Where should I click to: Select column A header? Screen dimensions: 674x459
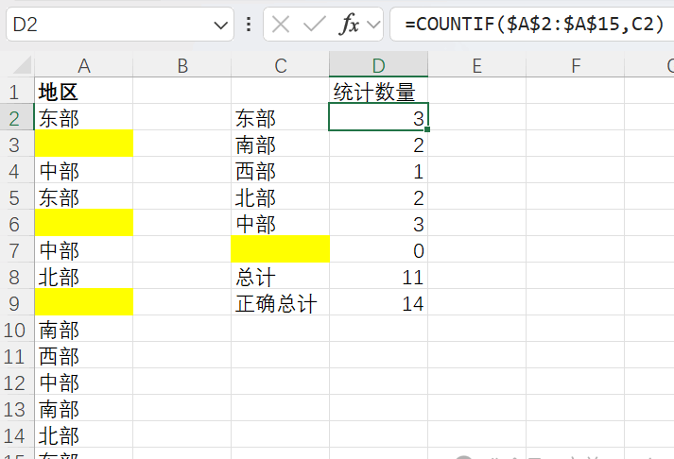84,66
